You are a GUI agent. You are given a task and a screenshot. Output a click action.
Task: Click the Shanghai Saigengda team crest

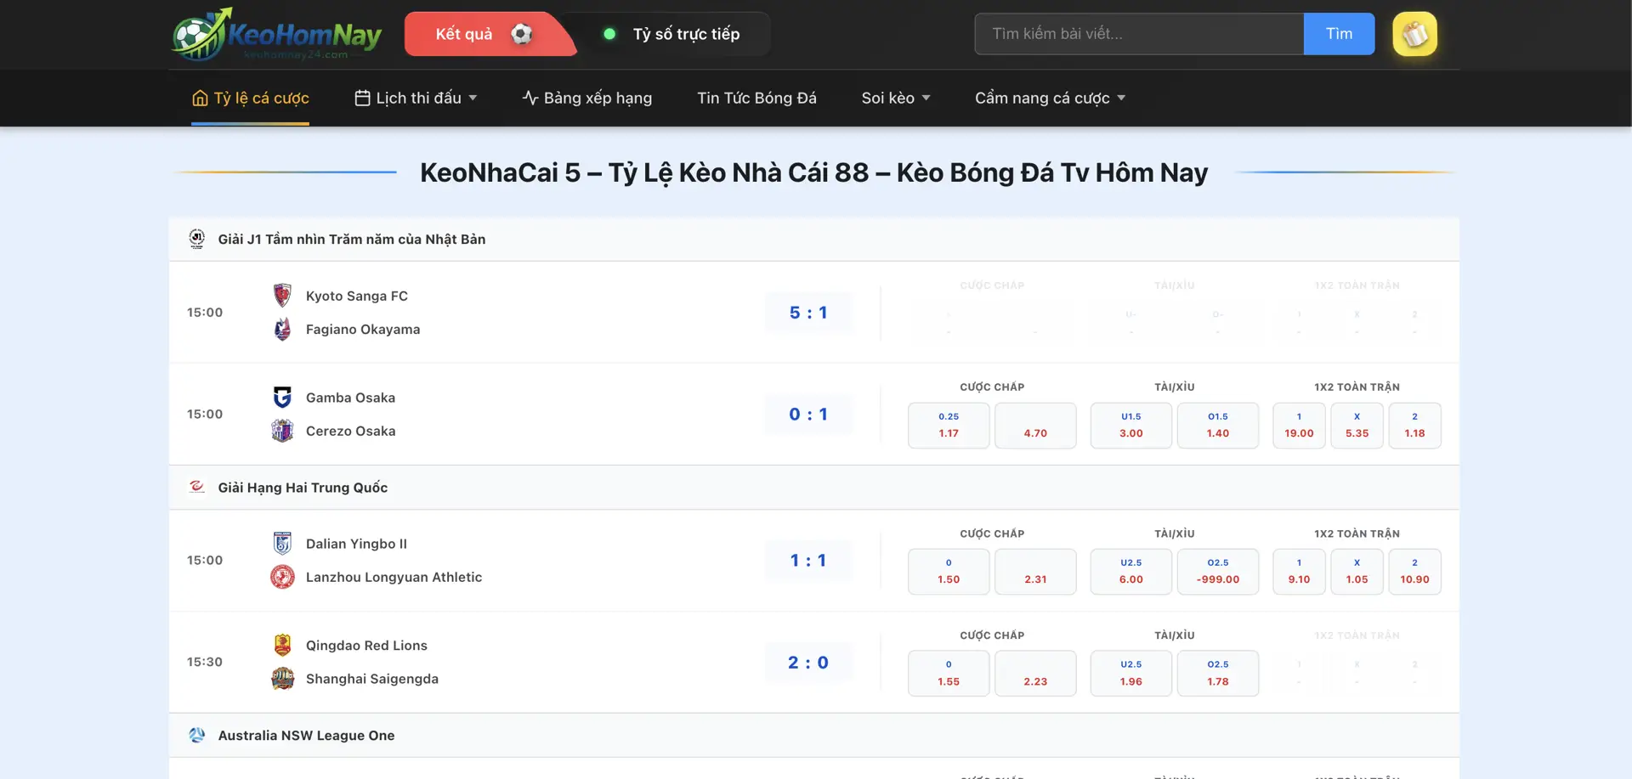pyautogui.click(x=282, y=679)
